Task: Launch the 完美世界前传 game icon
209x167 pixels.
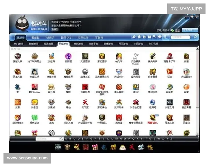Action: [102, 72]
